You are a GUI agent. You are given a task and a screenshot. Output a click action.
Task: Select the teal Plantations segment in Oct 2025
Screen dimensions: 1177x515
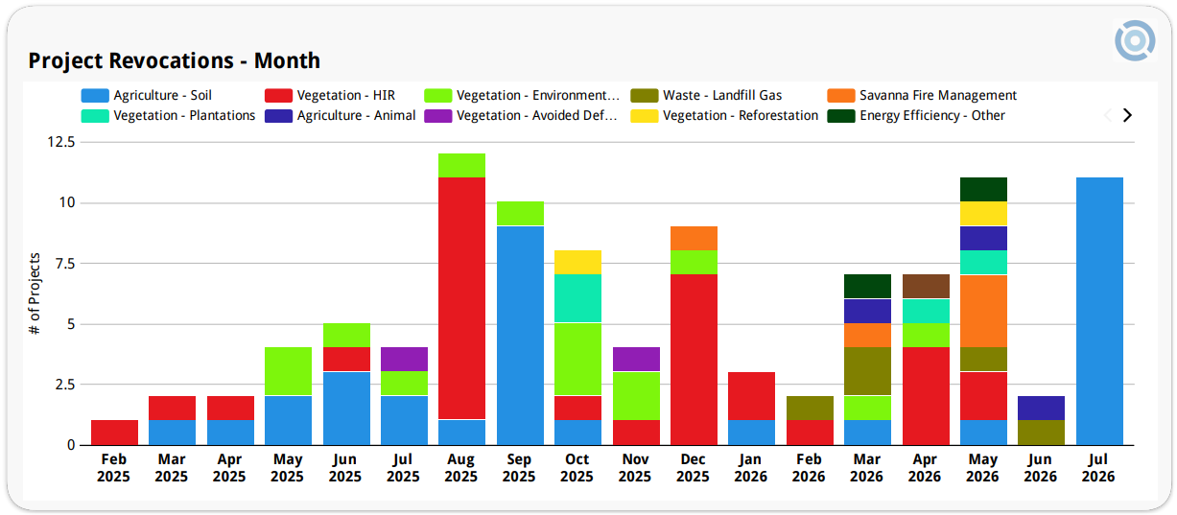[x=577, y=298]
